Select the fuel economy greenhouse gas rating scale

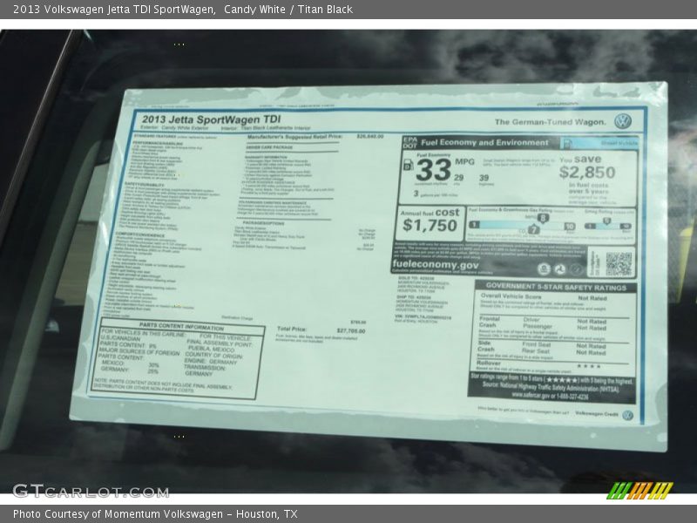click(521, 225)
